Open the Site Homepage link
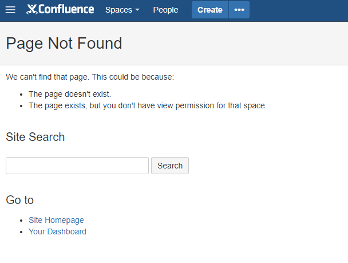This screenshot has height=263, width=348. pyautogui.click(x=56, y=220)
